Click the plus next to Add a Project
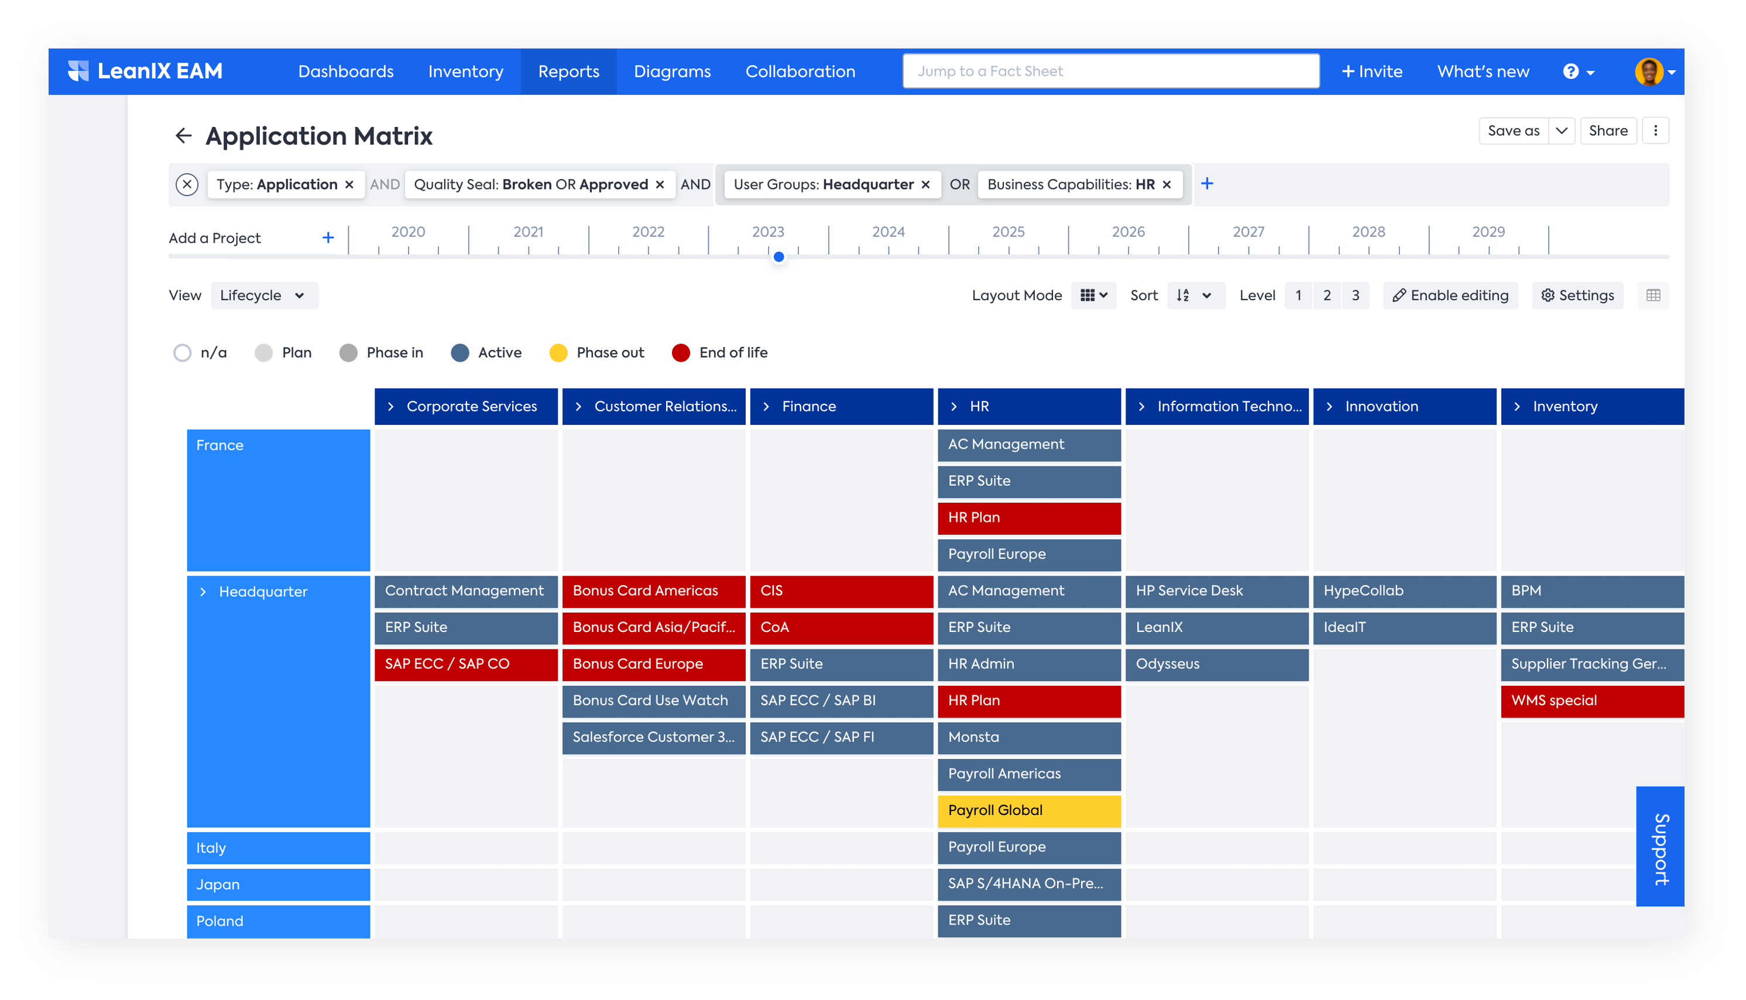This screenshot has width=1746, height=1000. (x=328, y=238)
